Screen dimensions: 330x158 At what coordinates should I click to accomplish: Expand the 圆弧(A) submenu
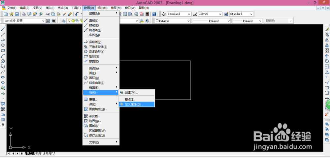pos(101,68)
